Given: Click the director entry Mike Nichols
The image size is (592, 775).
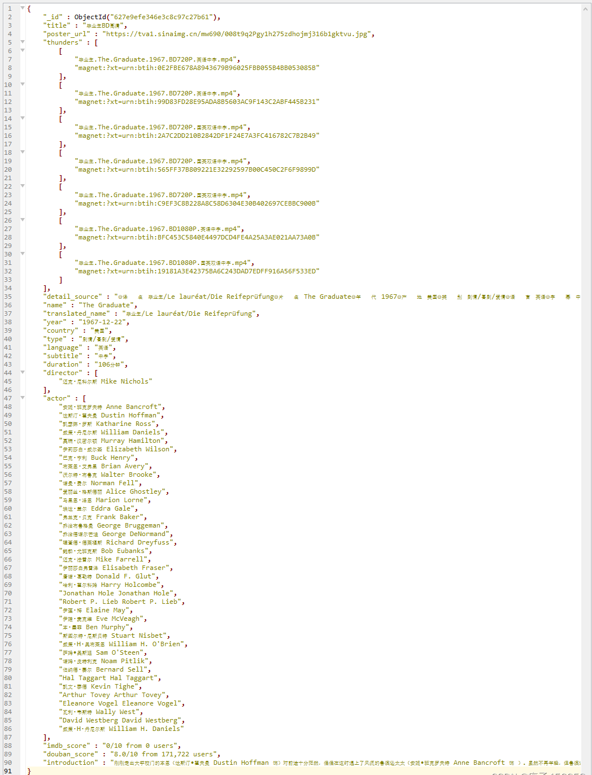Looking at the screenshot, I should (106, 381).
